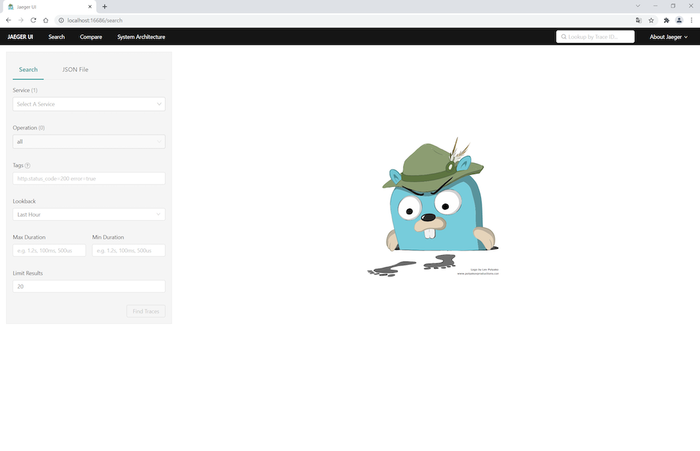The width and height of the screenshot is (700, 451).
Task: Click the Find Traces button
Action: pos(146,311)
